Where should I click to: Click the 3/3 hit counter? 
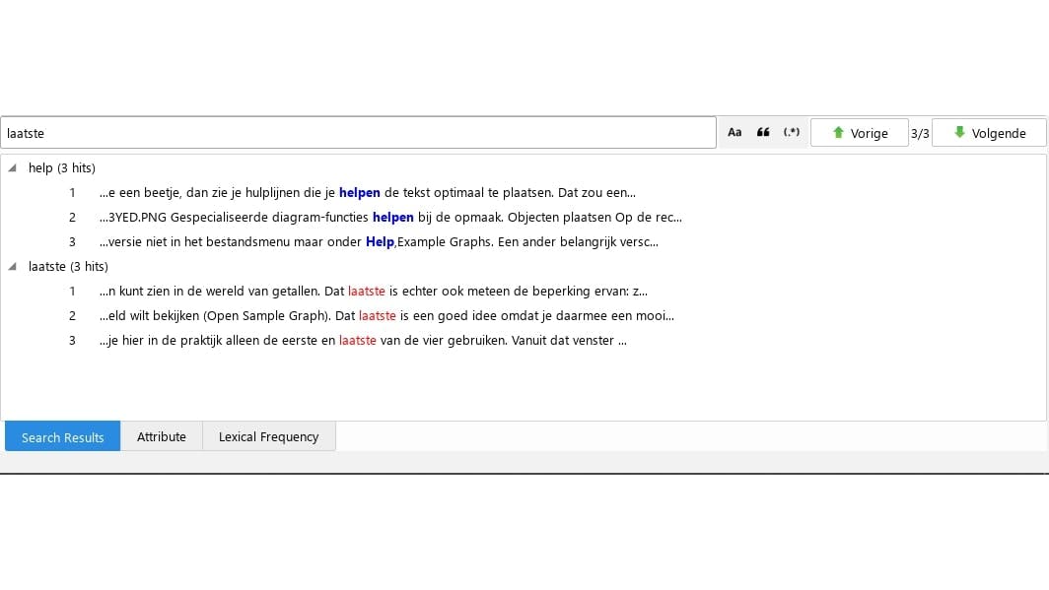point(920,133)
